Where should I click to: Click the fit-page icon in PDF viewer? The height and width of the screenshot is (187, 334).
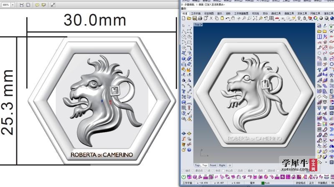coord(28,5)
